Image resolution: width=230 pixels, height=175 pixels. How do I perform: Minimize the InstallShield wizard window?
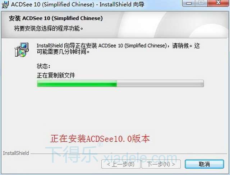pos(189,3)
